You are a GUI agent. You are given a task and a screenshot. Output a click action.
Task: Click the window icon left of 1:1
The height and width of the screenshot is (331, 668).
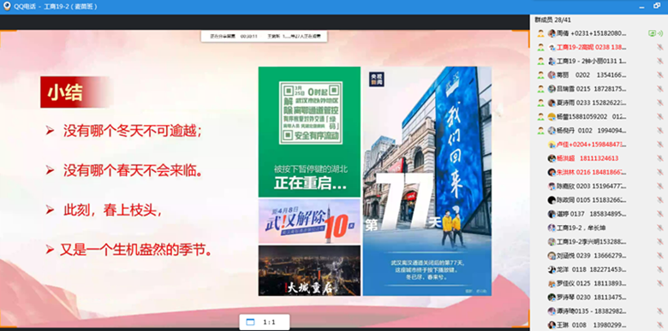tap(250, 322)
